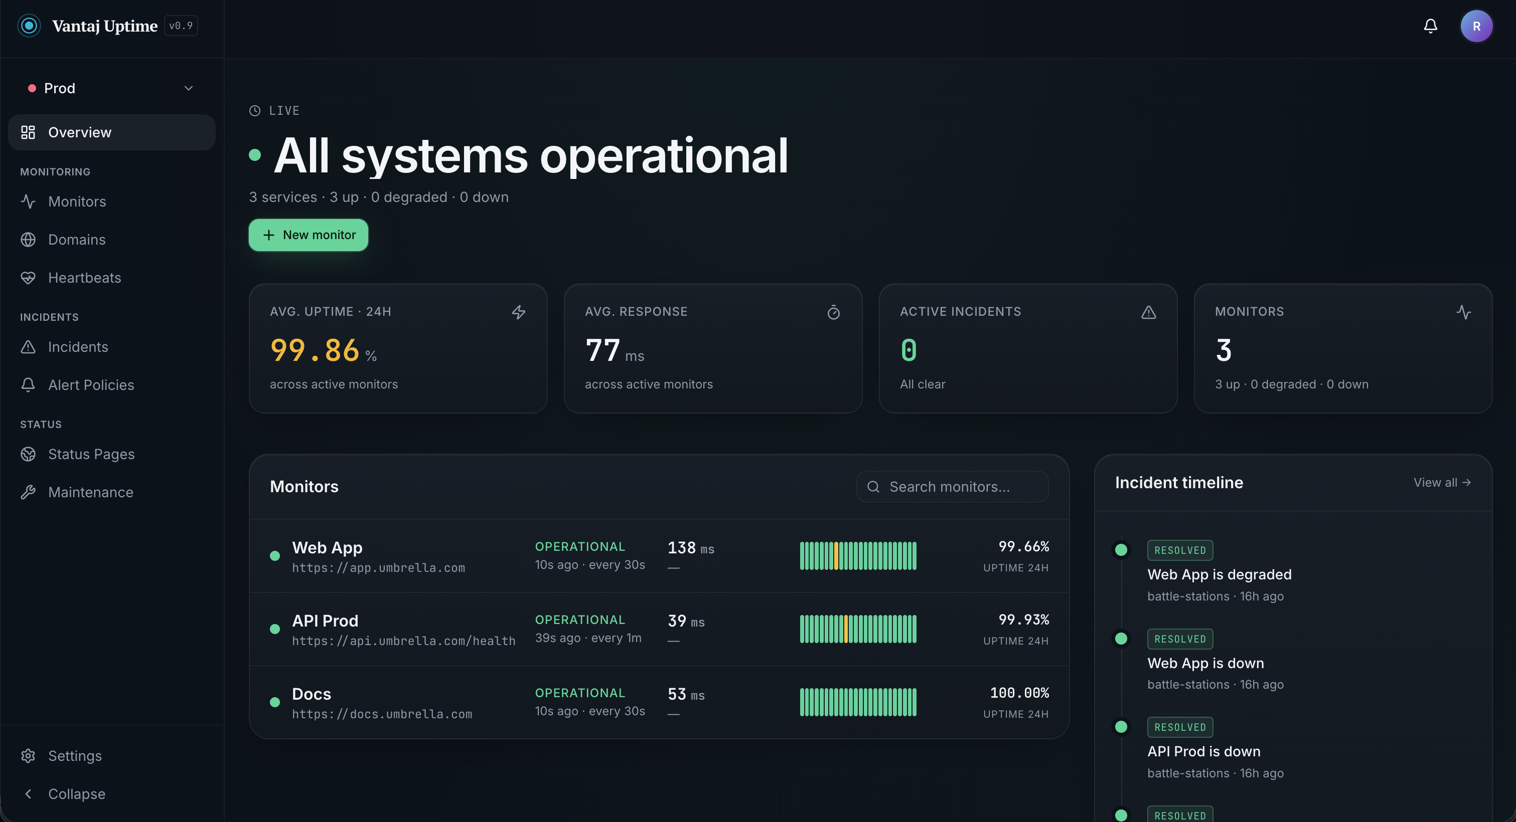Click the Web App green status dot
Viewport: 1516px width, 822px height.
(x=275, y=556)
